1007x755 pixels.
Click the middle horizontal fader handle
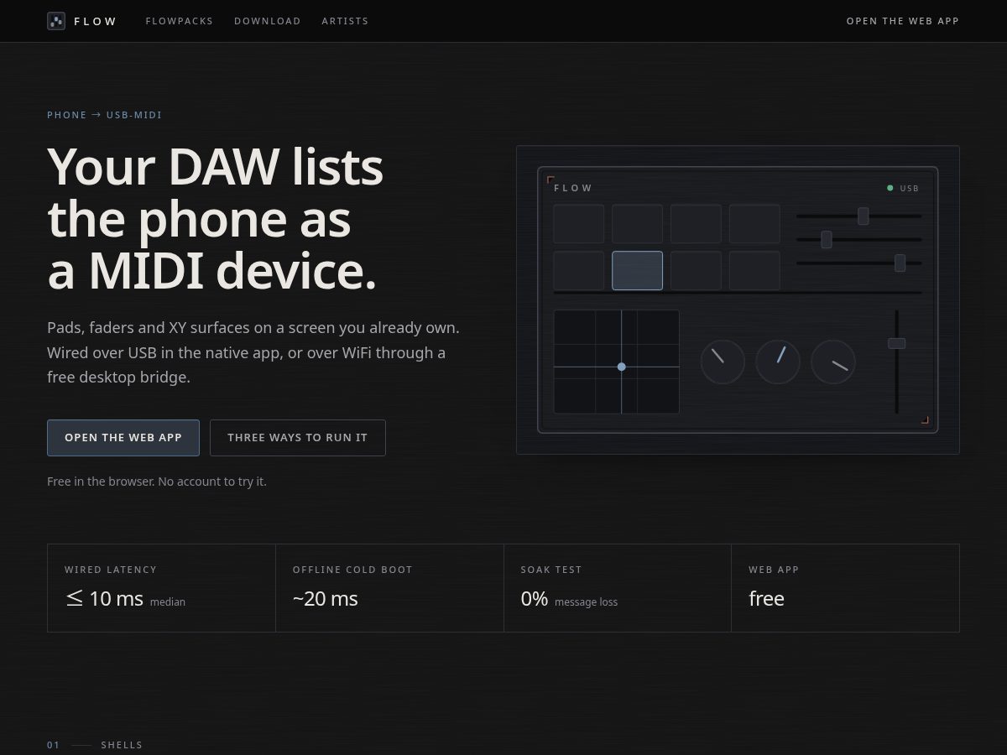click(x=826, y=239)
